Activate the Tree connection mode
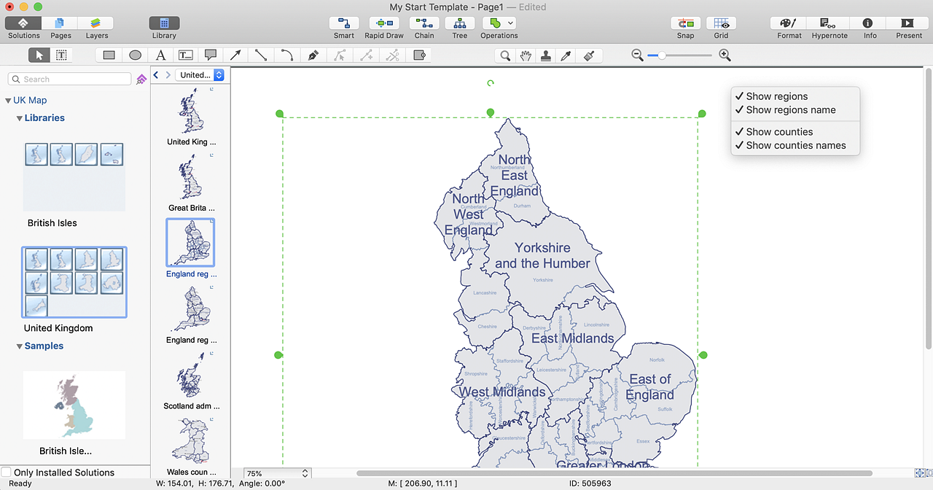Viewport: 933px width, 490px height. 459,23
